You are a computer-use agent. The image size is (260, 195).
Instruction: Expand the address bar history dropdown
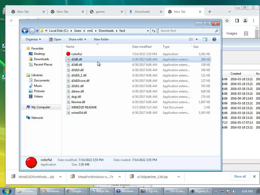(148, 31)
